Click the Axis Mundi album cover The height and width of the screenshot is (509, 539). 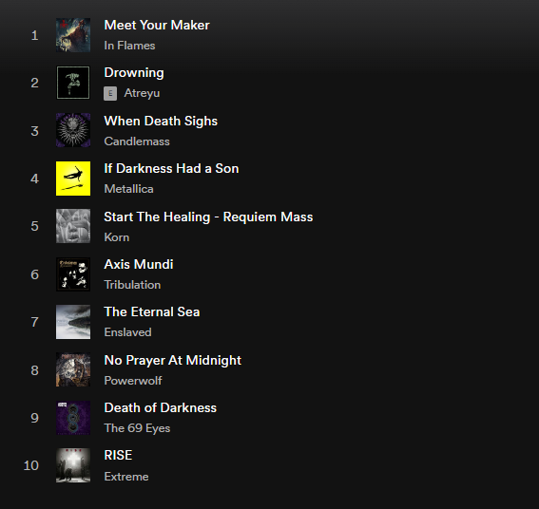coord(73,274)
